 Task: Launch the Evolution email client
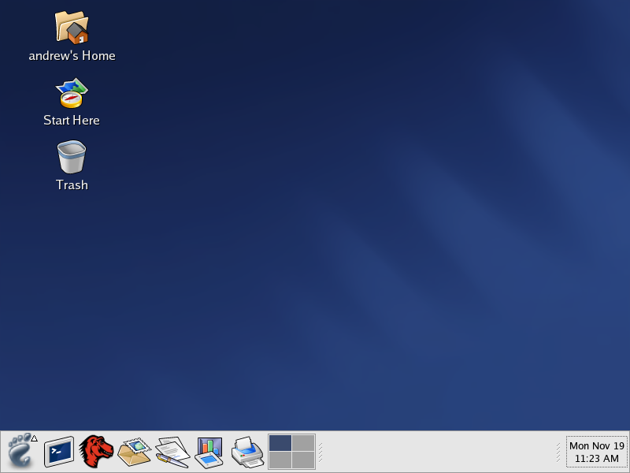(x=134, y=452)
